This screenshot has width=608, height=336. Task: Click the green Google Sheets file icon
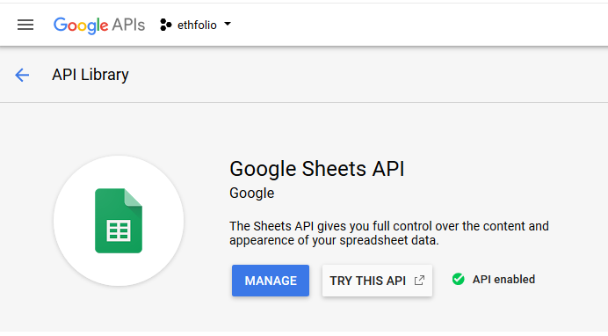(x=119, y=221)
